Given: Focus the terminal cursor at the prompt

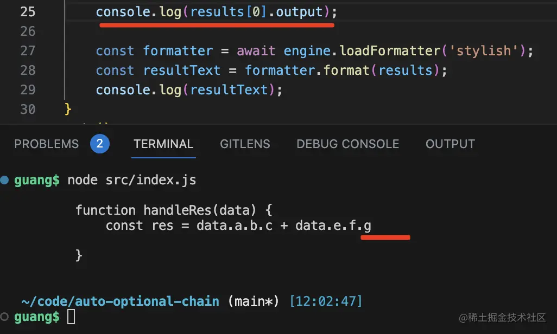Looking at the screenshot, I should (71, 317).
